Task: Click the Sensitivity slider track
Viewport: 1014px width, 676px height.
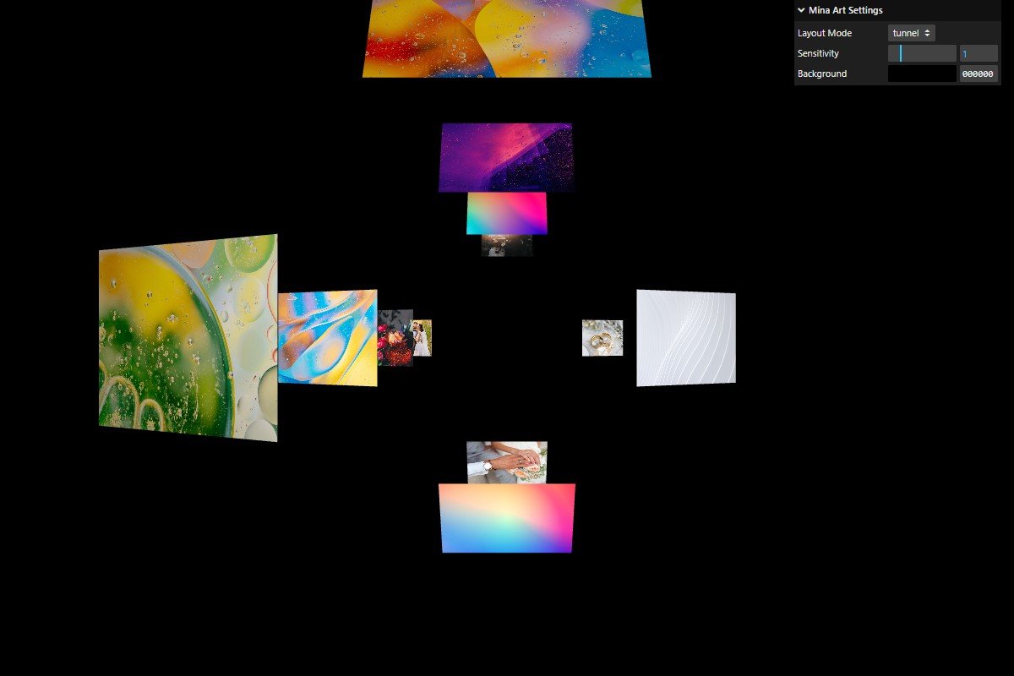Action: click(x=921, y=53)
